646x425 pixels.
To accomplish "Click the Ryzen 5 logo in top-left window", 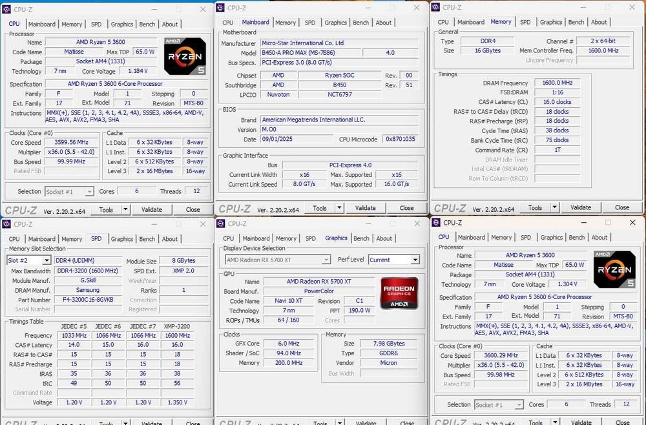I will pos(185,56).
